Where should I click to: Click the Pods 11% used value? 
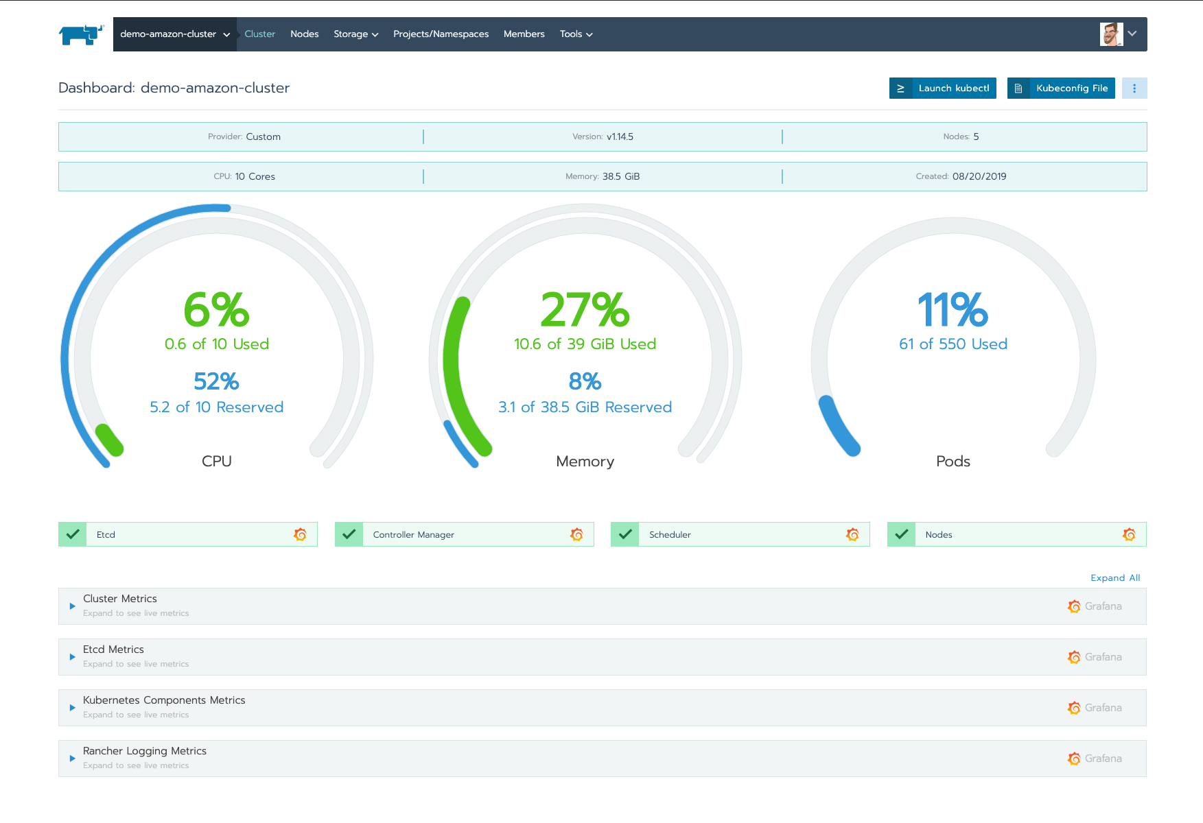pyautogui.click(x=953, y=309)
